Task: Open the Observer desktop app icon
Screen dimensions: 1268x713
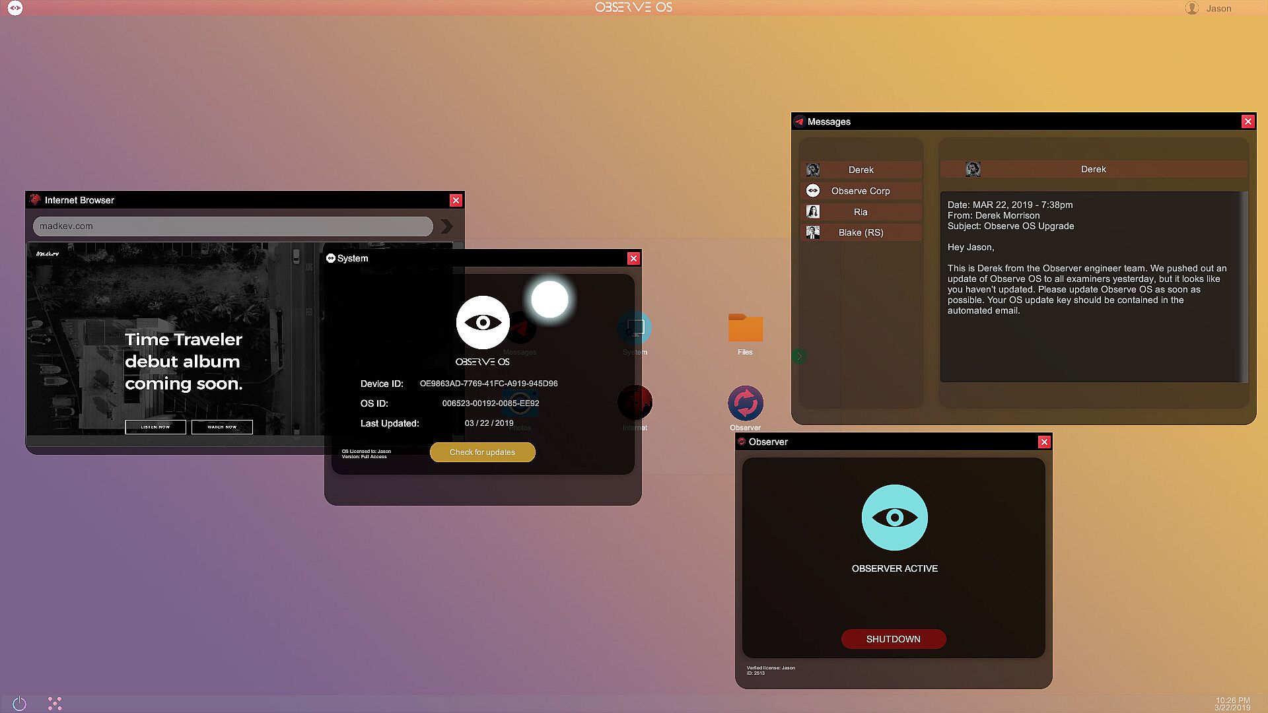Action: point(745,403)
